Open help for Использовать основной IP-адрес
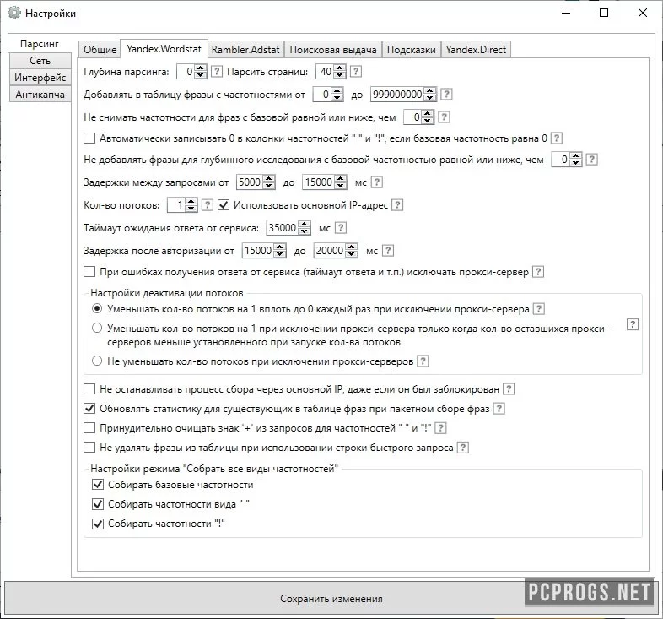Image resolution: width=663 pixels, height=619 pixels. click(397, 205)
